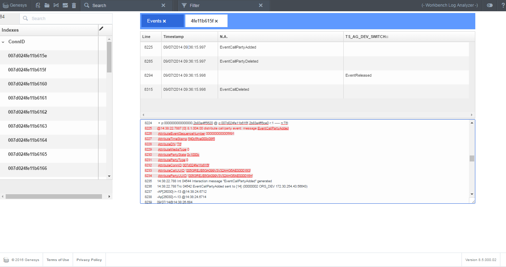506x267 pixels.
Task: Open the chart graph icon
Action: point(65,5)
